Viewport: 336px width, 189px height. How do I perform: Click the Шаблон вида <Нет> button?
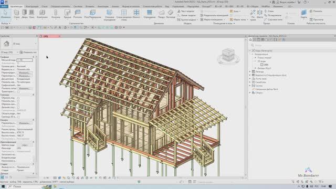[x=25, y=145]
